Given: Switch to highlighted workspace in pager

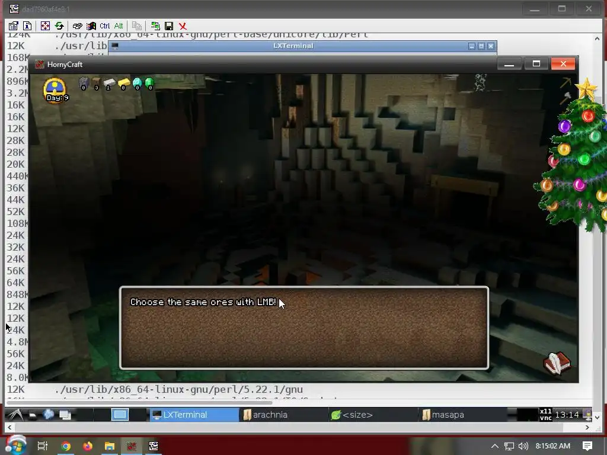Looking at the screenshot, I should pos(120,415).
